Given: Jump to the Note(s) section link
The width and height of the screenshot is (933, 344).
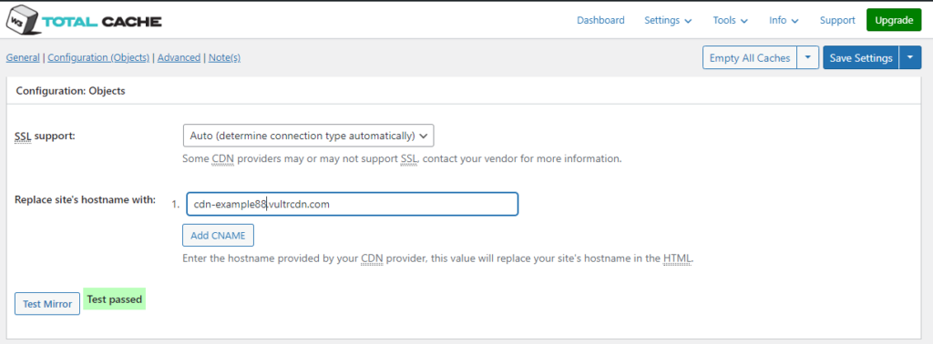Looking at the screenshot, I should pos(224,57).
